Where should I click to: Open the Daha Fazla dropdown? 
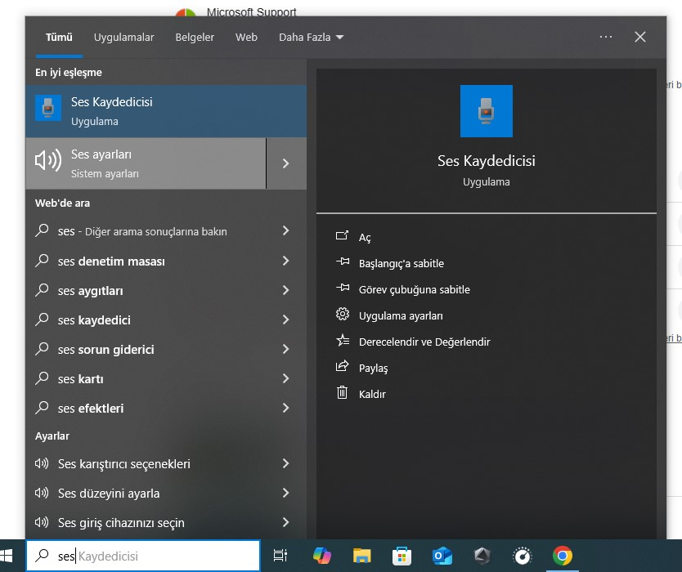coord(311,38)
